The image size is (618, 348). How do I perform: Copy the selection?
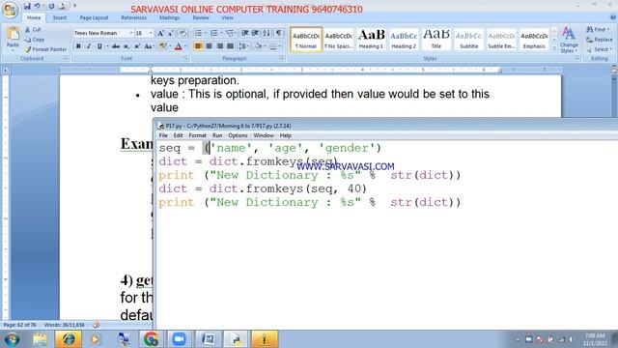[35, 40]
